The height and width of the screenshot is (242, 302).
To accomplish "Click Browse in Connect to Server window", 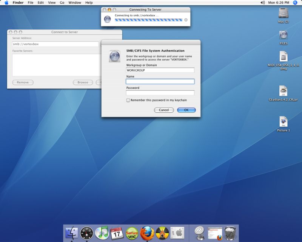I will click(x=83, y=82).
